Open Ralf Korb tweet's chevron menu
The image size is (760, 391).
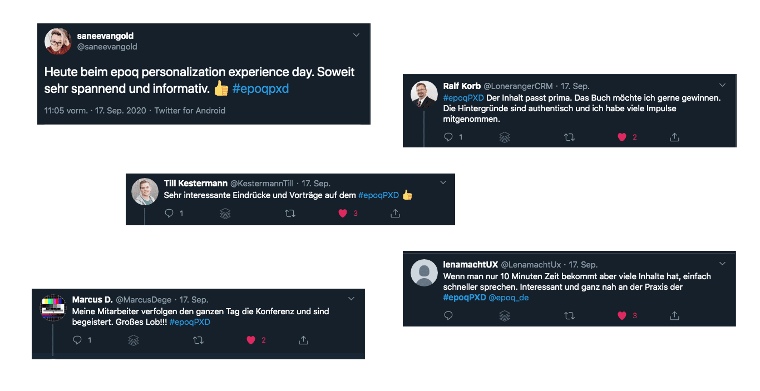tap(723, 86)
